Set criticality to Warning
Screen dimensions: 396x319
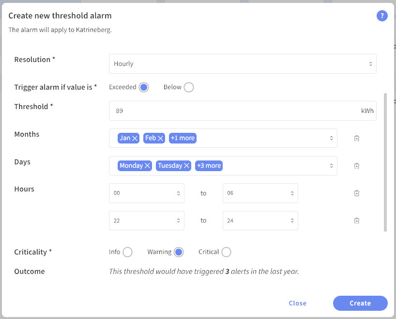click(179, 252)
